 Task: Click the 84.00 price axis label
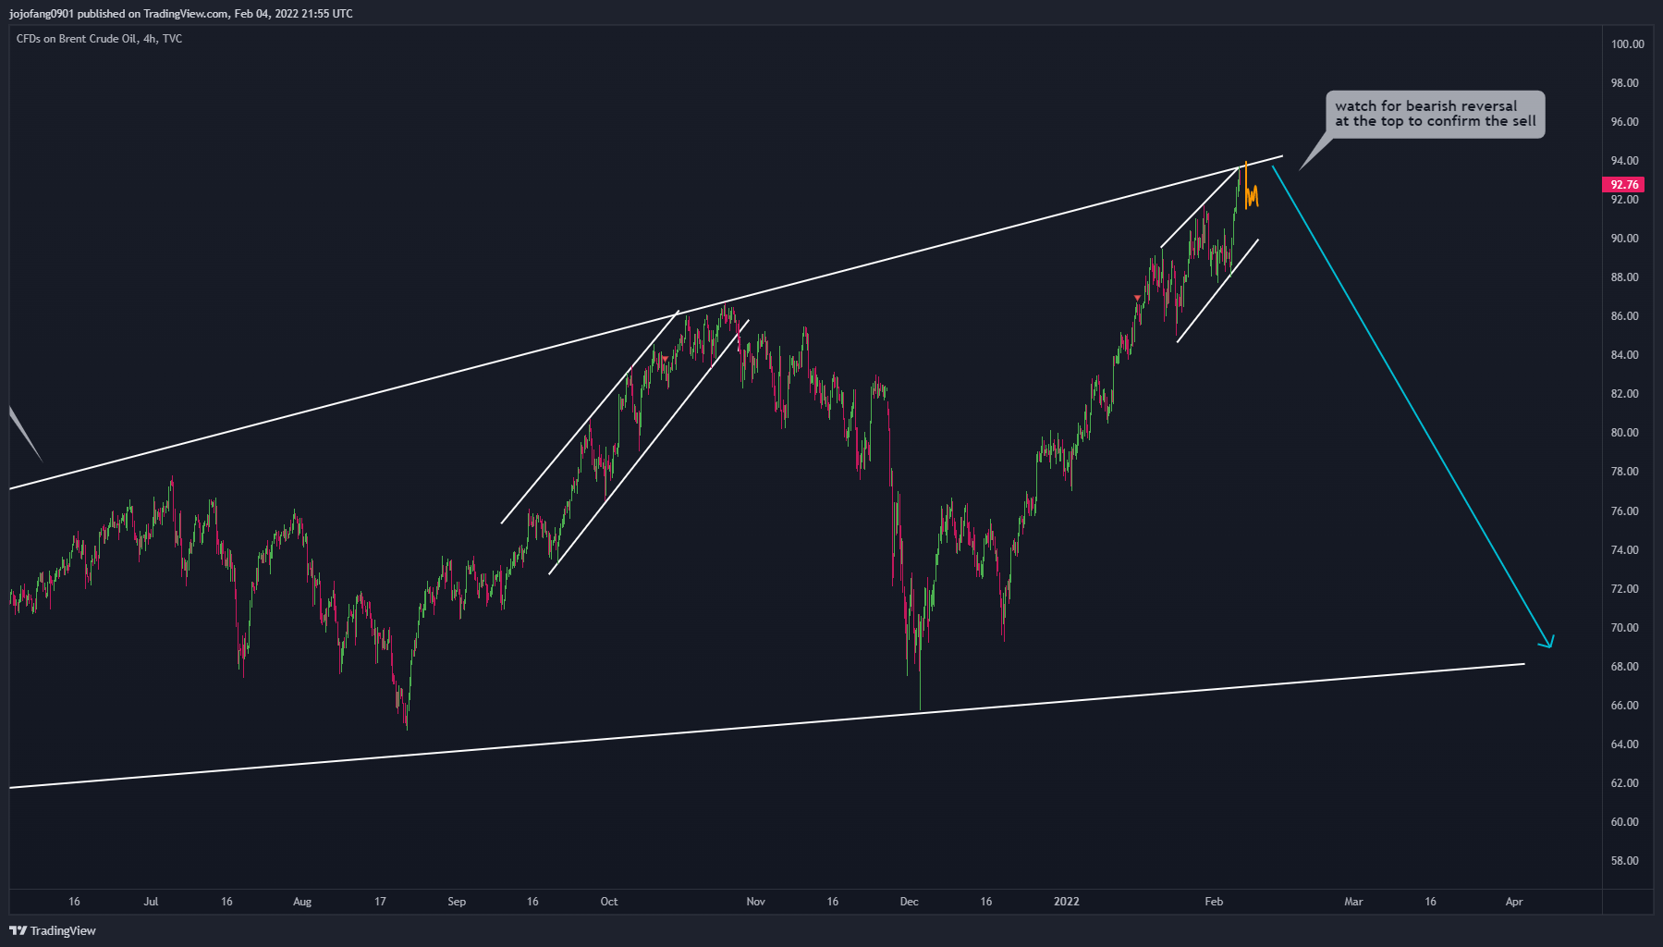[x=1624, y=355]
